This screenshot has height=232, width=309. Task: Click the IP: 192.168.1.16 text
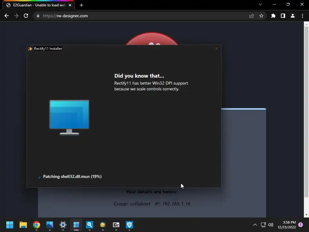pos(172,204)
